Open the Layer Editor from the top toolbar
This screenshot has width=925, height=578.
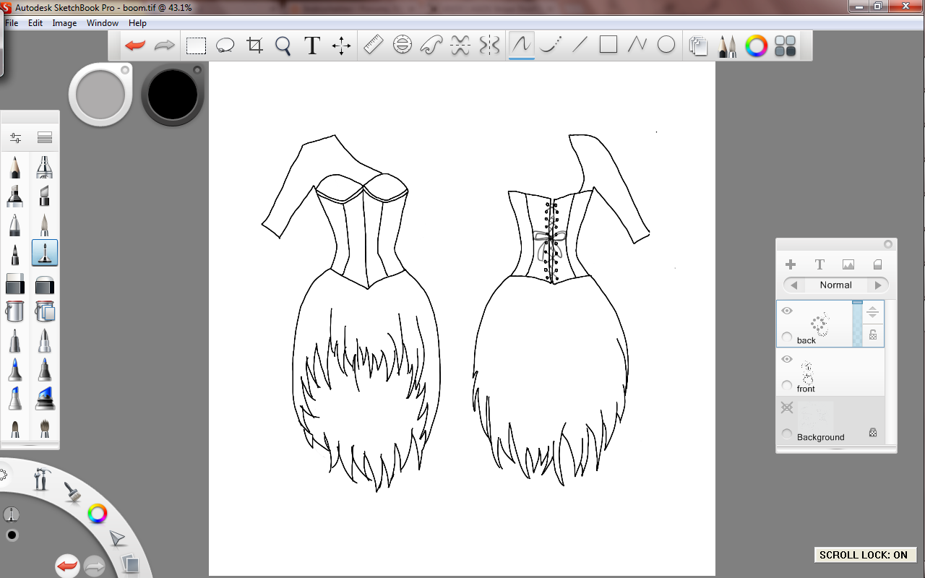(x=698, y=46)
